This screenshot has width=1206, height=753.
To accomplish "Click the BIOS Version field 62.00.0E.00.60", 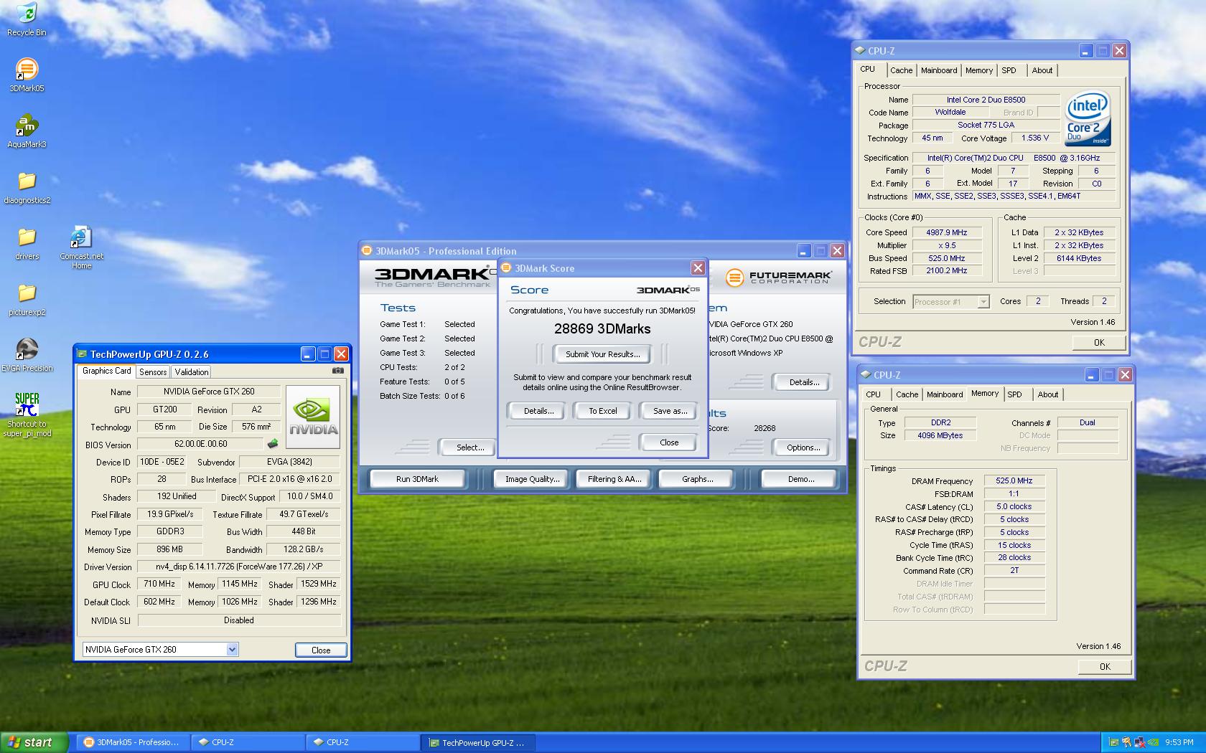I will point(200,445).
